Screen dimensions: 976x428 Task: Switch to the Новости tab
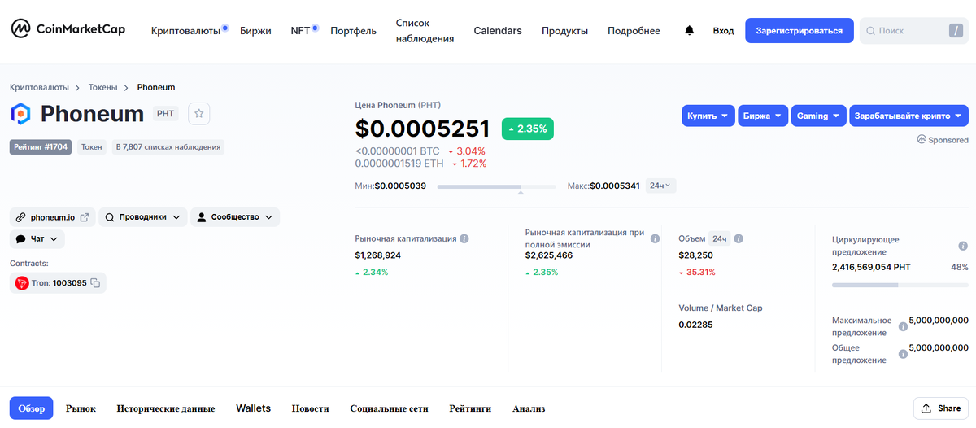(311, 408)
